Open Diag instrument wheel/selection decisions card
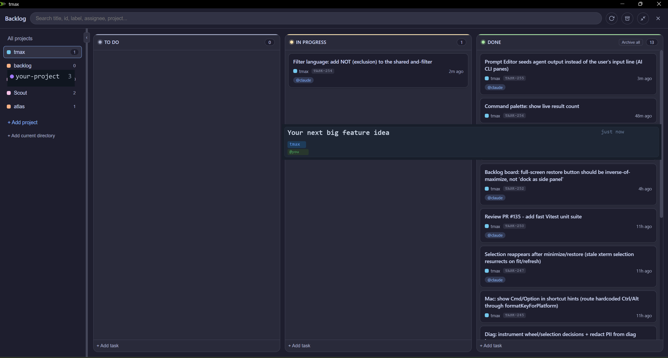Screen dimensions: 668x358 [568, 333]
